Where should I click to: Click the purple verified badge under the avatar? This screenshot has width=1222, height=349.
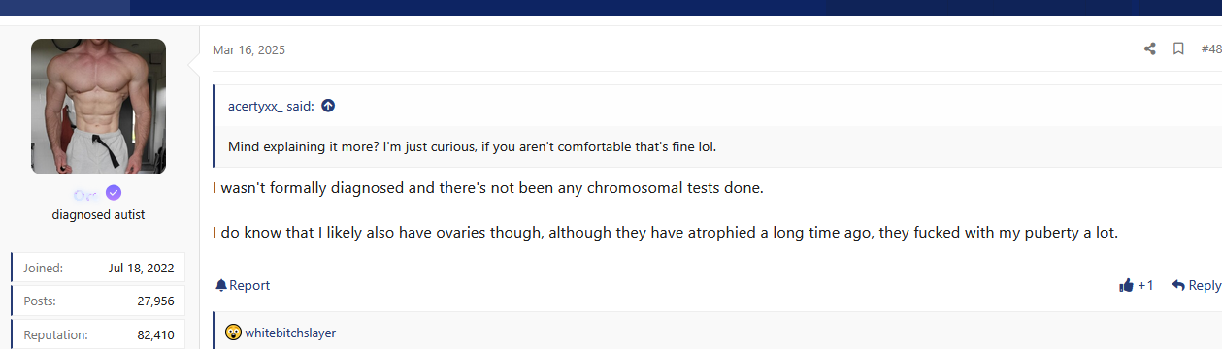114,192
